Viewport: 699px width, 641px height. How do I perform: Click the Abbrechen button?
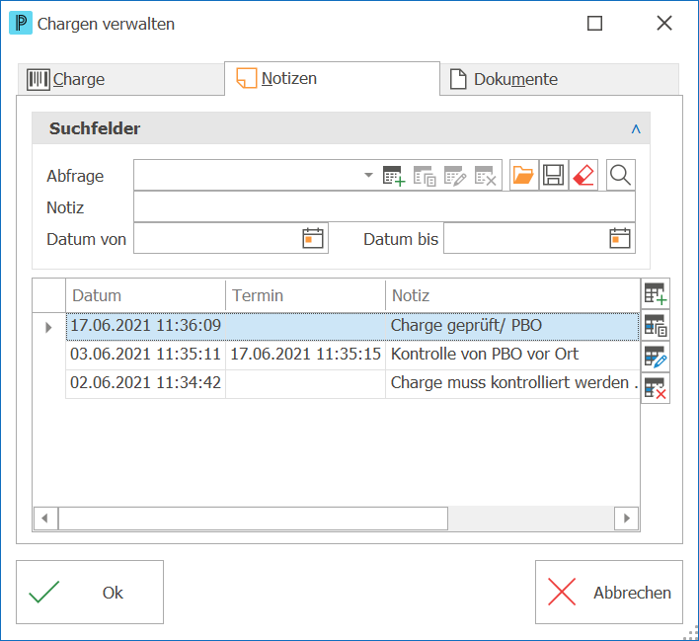pos(609,592)
